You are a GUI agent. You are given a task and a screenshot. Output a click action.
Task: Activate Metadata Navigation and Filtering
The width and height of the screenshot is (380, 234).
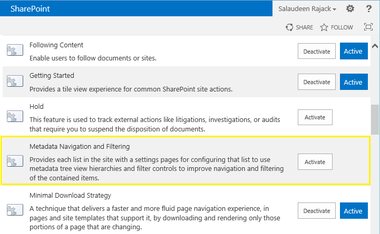pyautogui.click(x=315, y=162)
